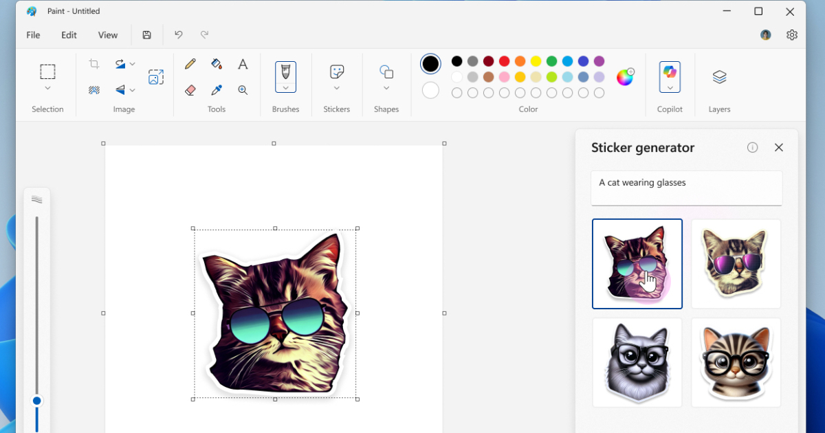Open the Layers panel
825x433 pixels.
tap(719, 77)
